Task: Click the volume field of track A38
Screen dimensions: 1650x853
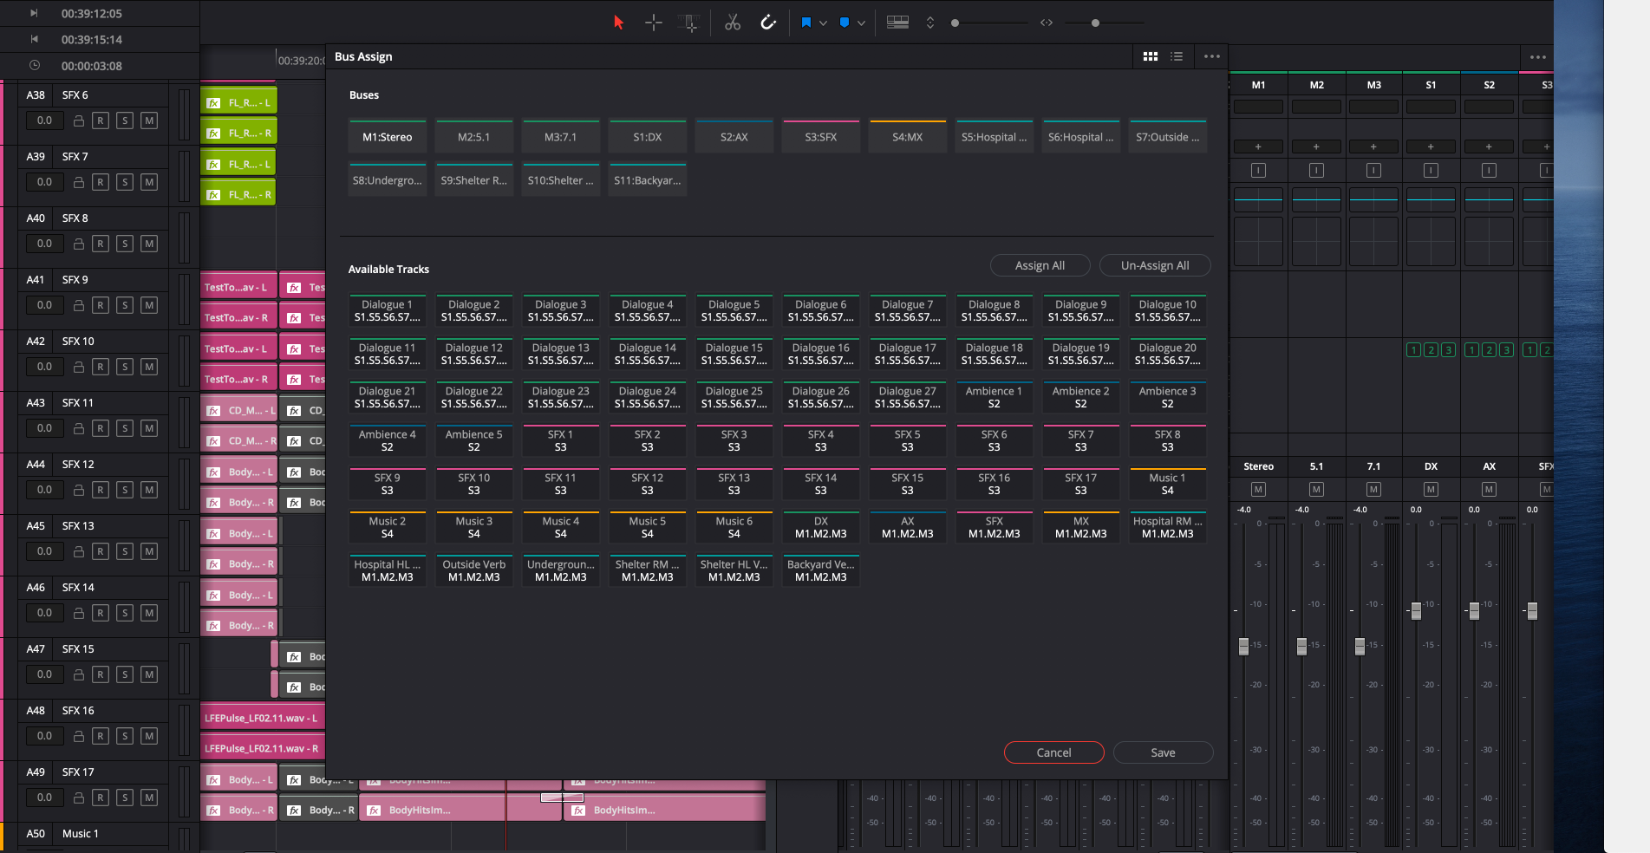Action: [44, 120]
